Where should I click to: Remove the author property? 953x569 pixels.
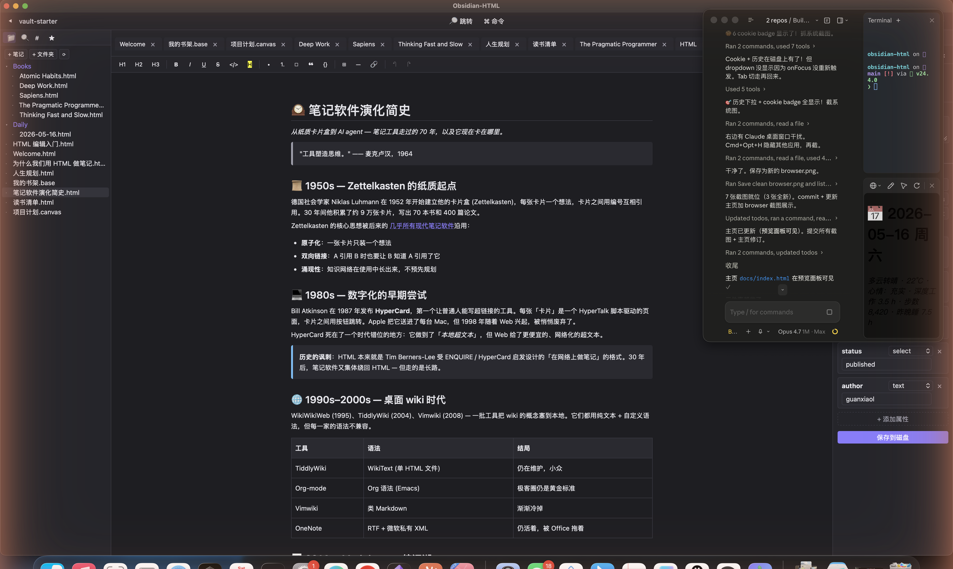[x=940, y=386]
